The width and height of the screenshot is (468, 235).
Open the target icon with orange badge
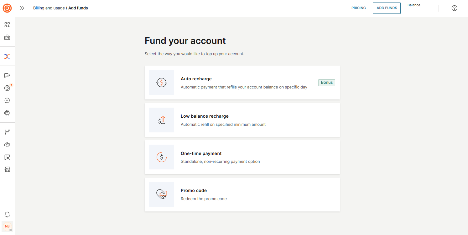[7, 88]
